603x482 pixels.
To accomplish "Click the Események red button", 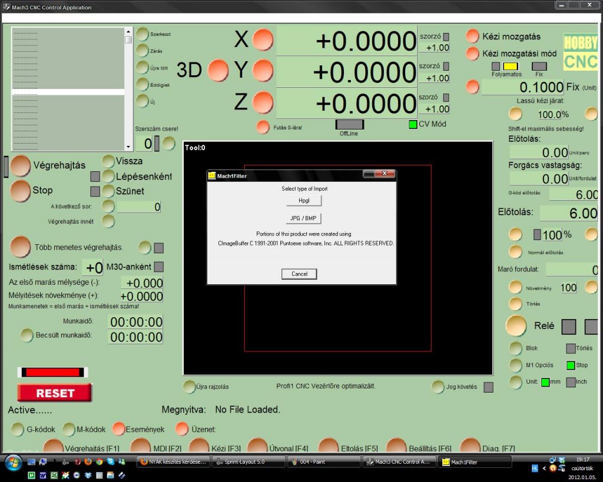I will [x=119, y=429].
